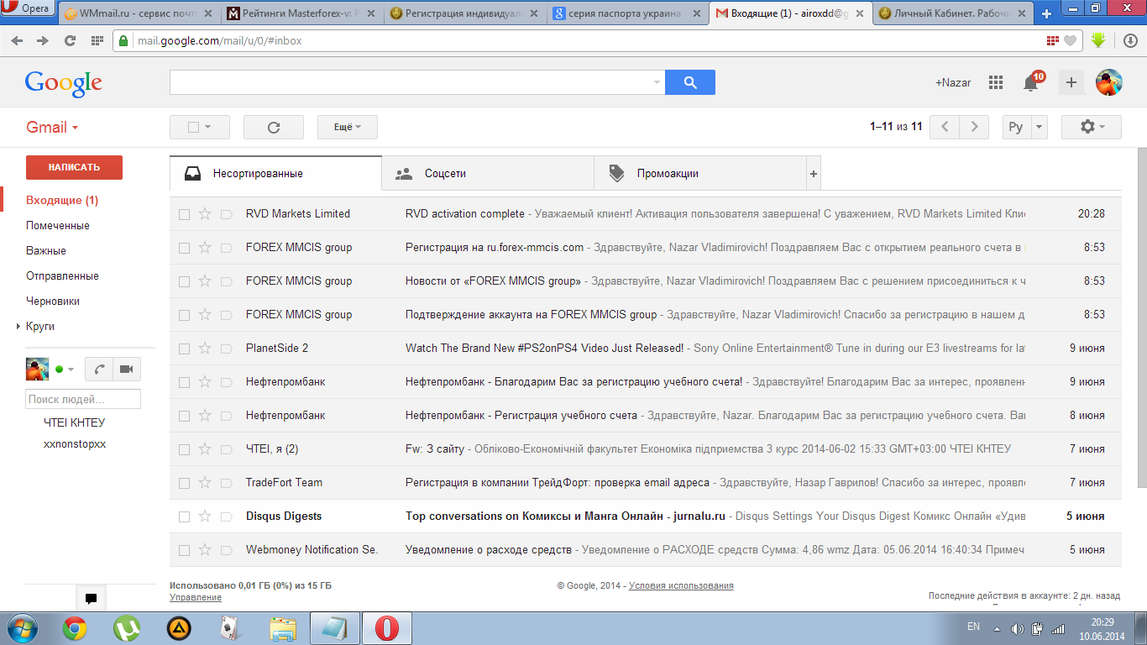Open the Gmail product switcher dropdown

(x=52, y=128)
